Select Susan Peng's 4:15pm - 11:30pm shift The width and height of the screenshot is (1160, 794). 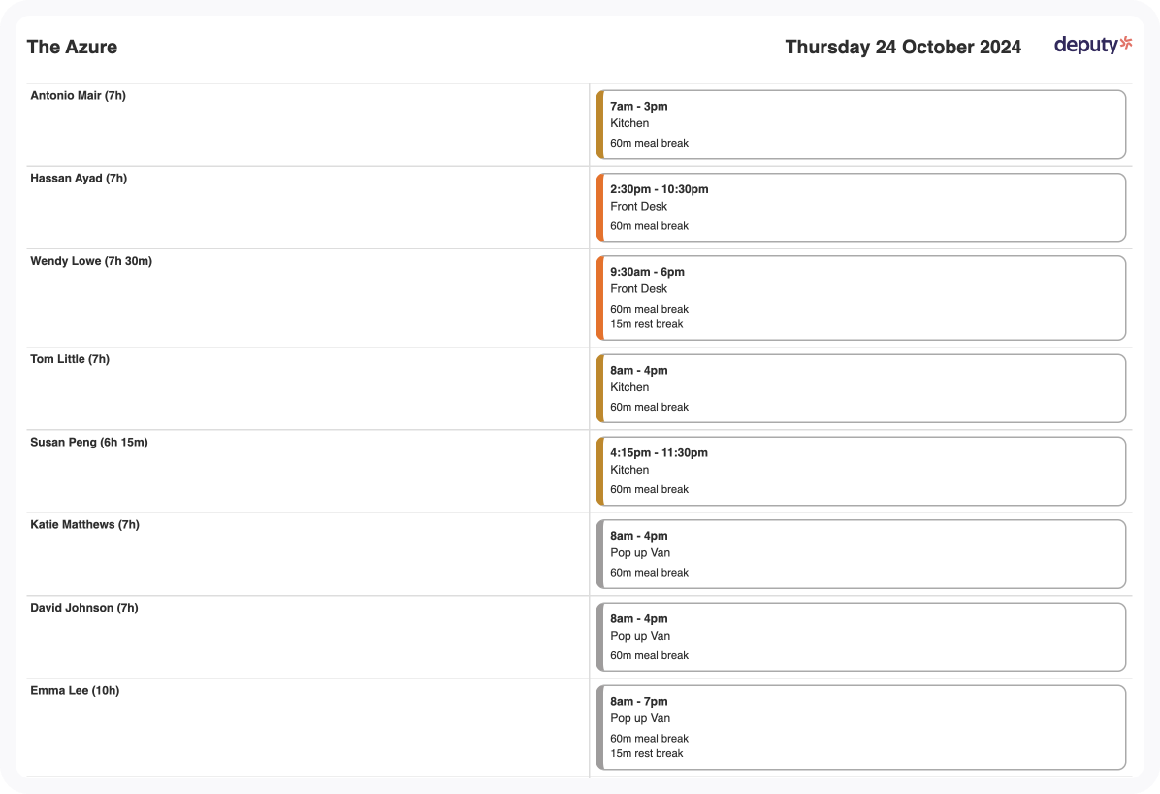[861, 471]
